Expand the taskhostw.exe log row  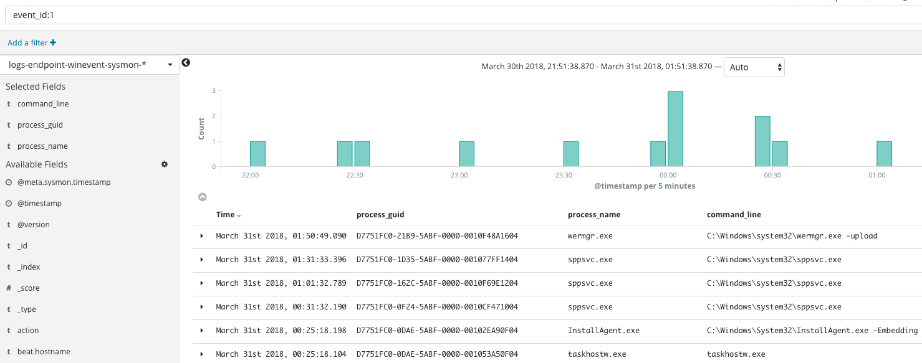(201, 354)
